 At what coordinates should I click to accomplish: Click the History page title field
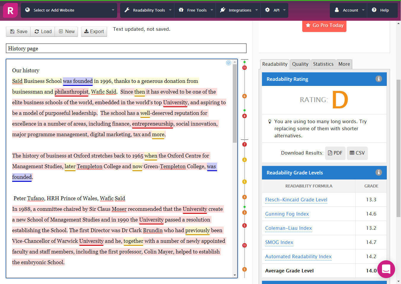tap(126, 49)
